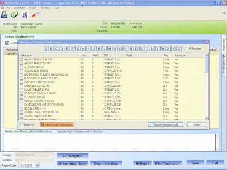Click the medication list scroll up arrow
The height and width of the screenshot is (170, 227).
207,55
